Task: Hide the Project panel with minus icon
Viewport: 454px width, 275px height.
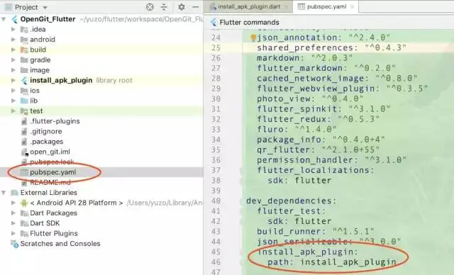Action: [x=196, y=7]
